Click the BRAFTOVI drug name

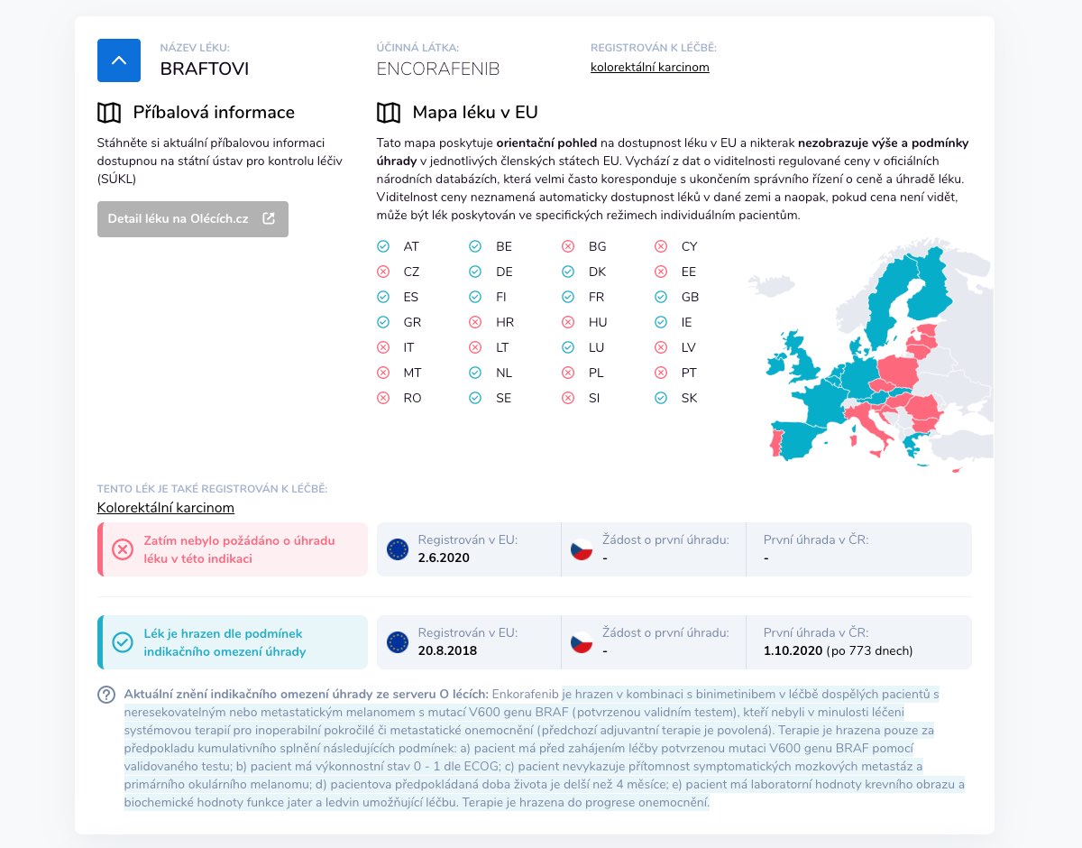tap(205, 69)
